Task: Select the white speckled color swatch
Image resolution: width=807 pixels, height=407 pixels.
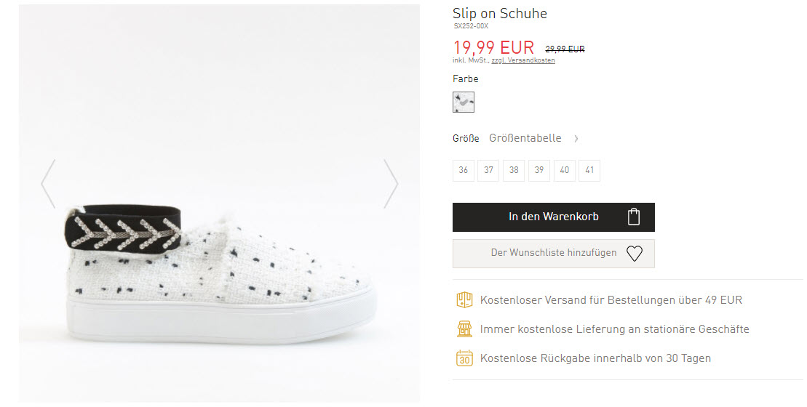Action: click(x=464, y=102)
